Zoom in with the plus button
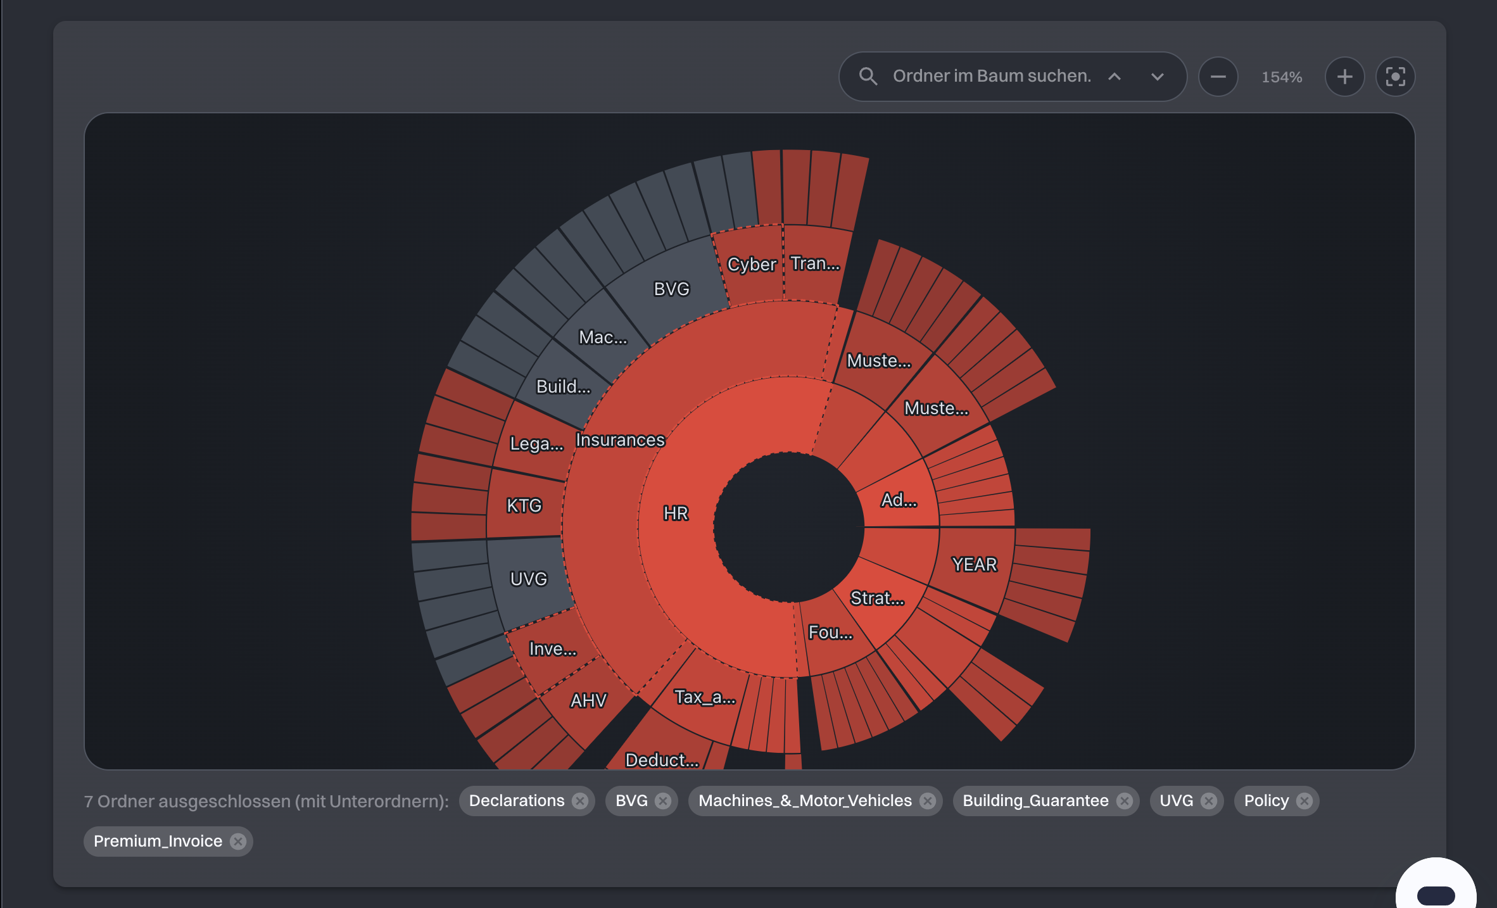 pos(1344,77)
